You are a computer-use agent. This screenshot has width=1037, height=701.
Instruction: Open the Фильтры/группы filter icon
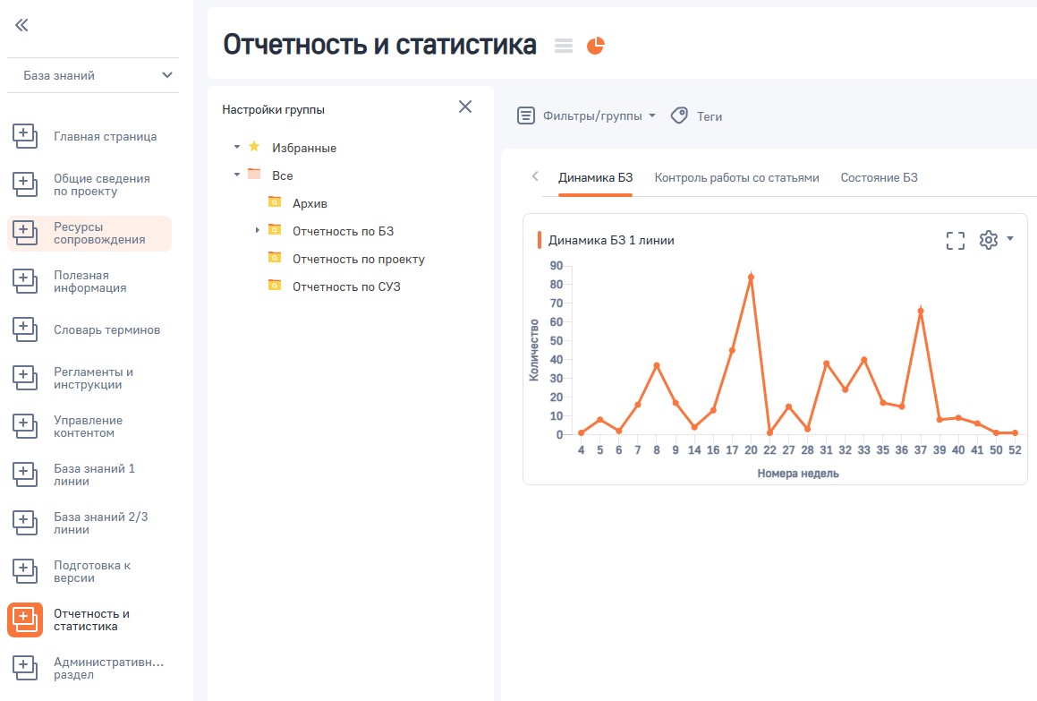coord(526,115)
